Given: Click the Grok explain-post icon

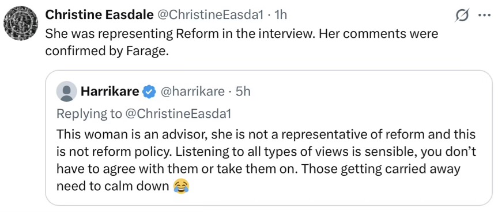Looking at the screenshot, I should [x=462, y=15].
